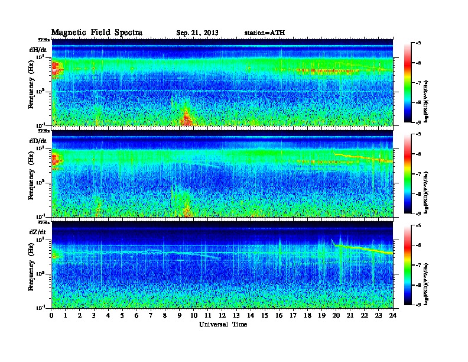Click the -9 tick on dZ/dt color scale
468x362 pixels.
click(x=418, y=305)
